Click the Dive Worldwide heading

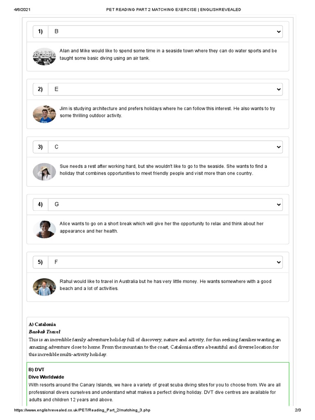46,377
